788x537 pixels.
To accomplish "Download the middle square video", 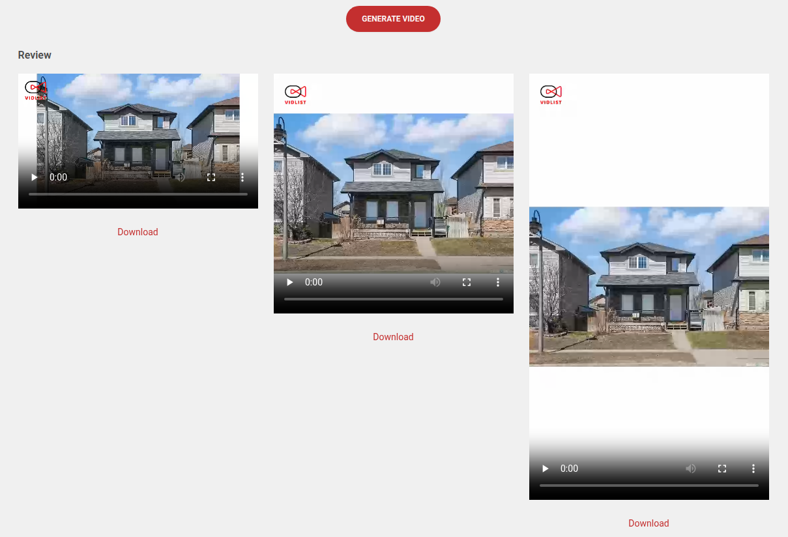I will pyautogui.click(x=393, y=337).
